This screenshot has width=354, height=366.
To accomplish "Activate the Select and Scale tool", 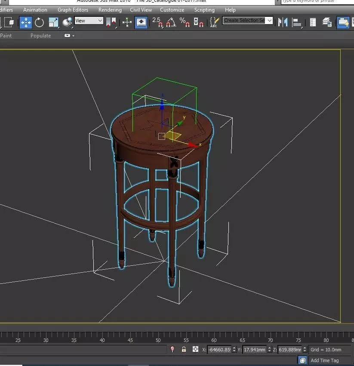I will [x=53, y=22].
